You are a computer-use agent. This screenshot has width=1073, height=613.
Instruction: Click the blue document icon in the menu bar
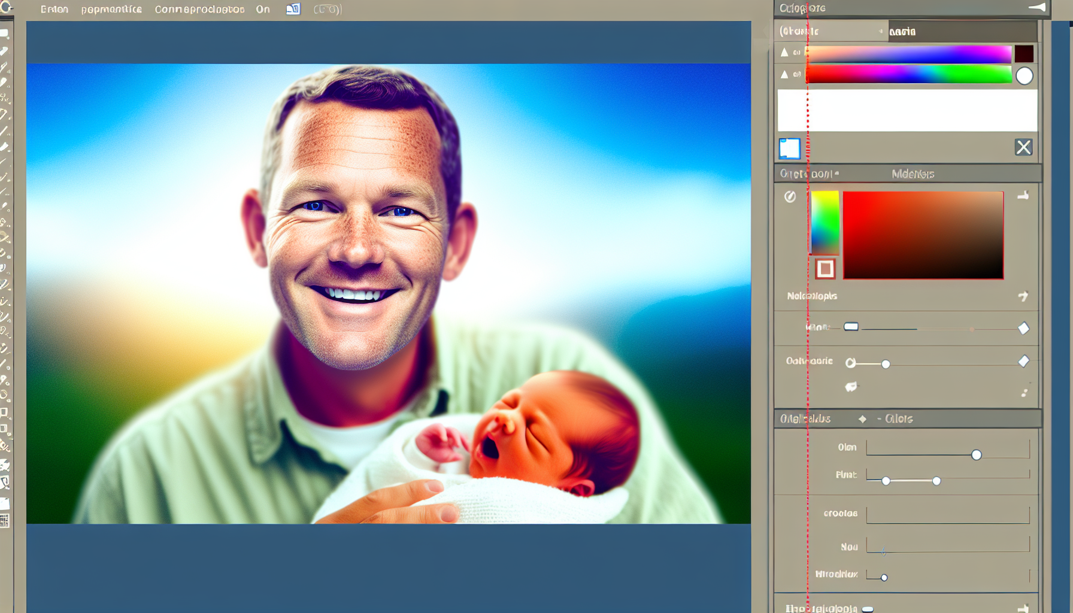pyautogui.click(x=293, y=9)
